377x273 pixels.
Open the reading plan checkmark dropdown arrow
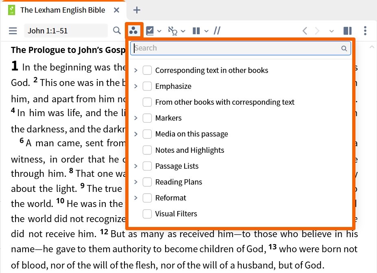point(159,31)
